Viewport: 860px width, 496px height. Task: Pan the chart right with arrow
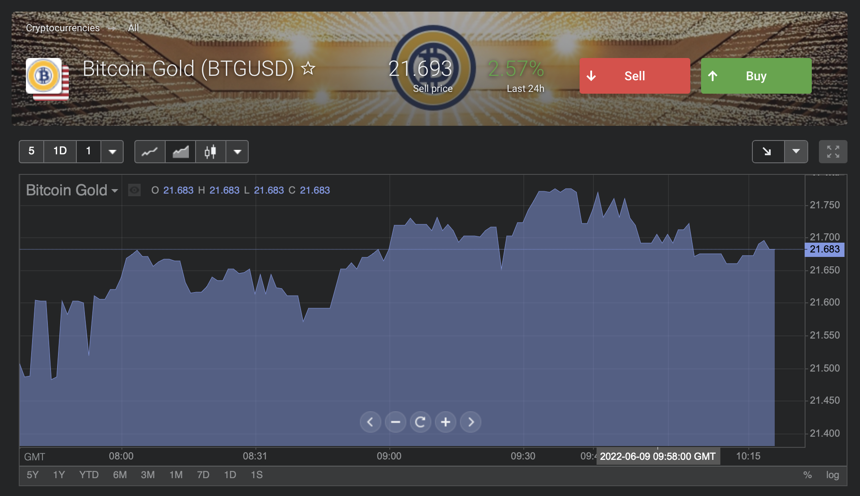click(x=471, y=422)
